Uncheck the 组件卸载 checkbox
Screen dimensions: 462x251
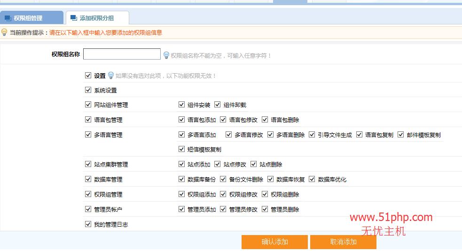218,105
